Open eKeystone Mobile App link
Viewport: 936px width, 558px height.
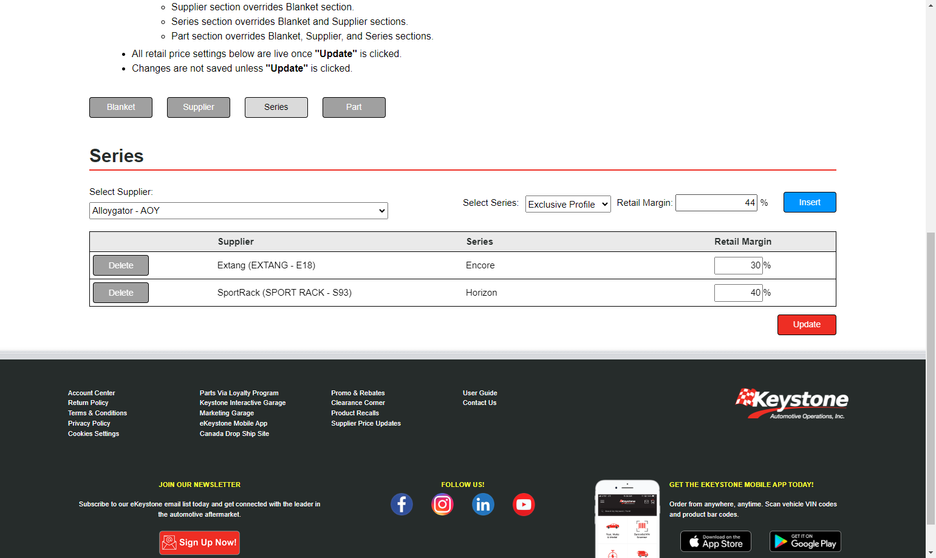[x=233, y=423]
